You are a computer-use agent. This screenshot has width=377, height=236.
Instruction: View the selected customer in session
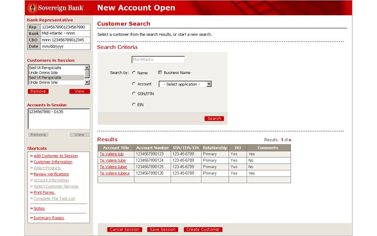pos(79,91)
